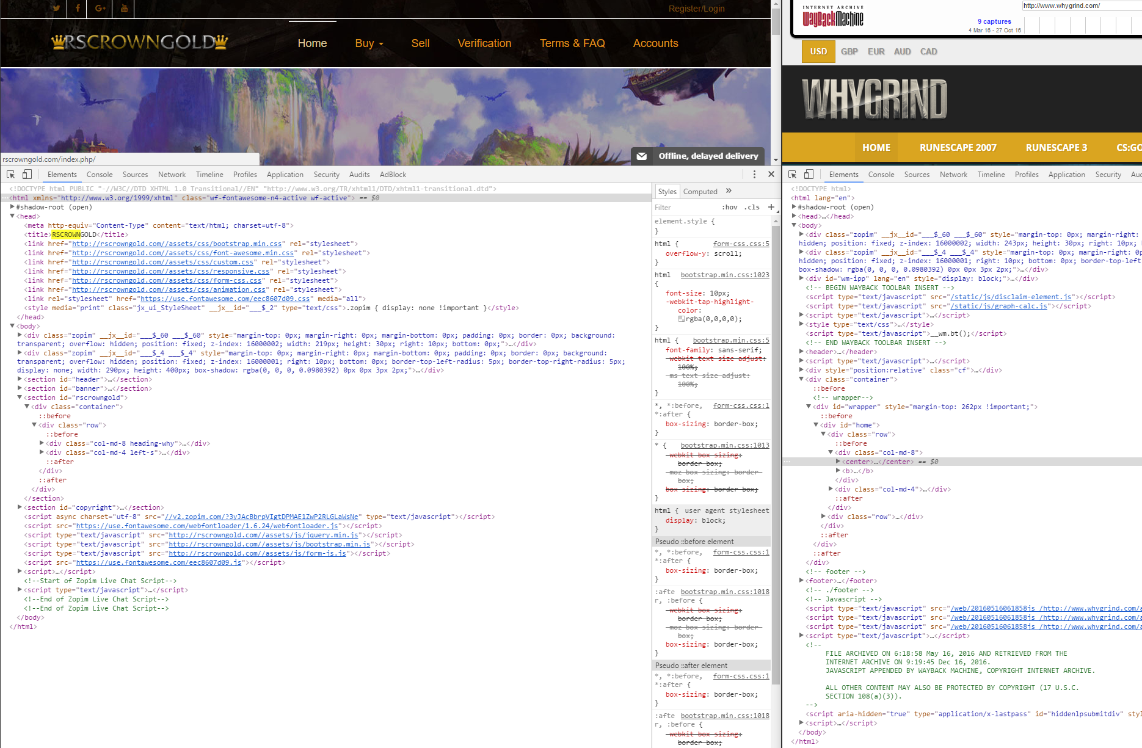The height and width of the screenshot is (748, 1142).
Task: Click the 9 captures link
Action: pyautogui.click(x=994, y=21)
